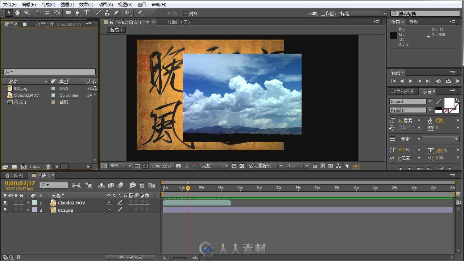The width and height of the screenshot is (464, 261).
Task: Open the composition mini-flowchart in timeline
Action: coord(76,185)
